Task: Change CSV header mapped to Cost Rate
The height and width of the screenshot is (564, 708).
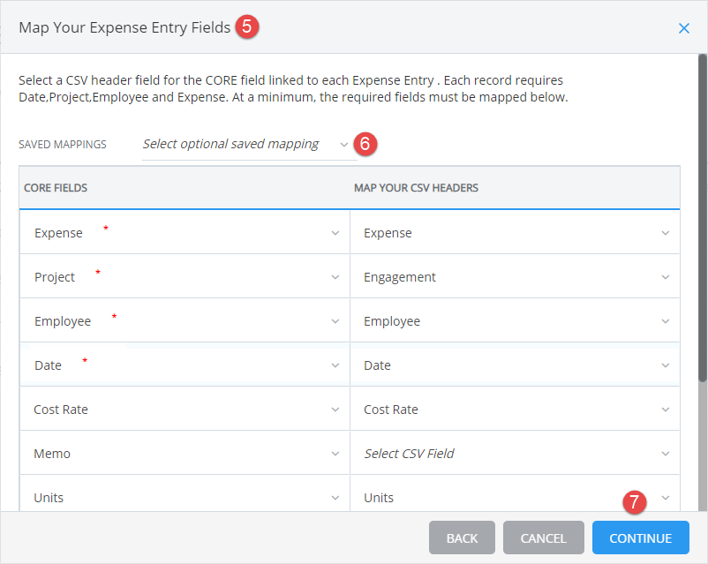Action: (516, 410)
